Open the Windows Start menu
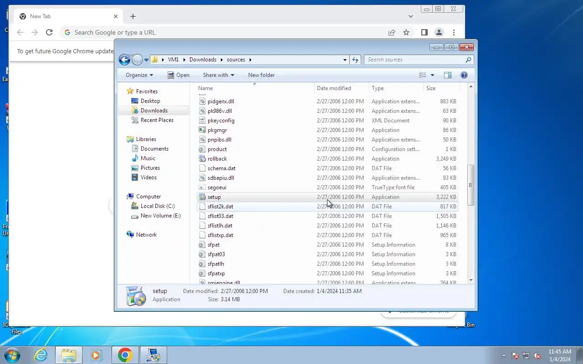The image size is (583, 364). 12,355
